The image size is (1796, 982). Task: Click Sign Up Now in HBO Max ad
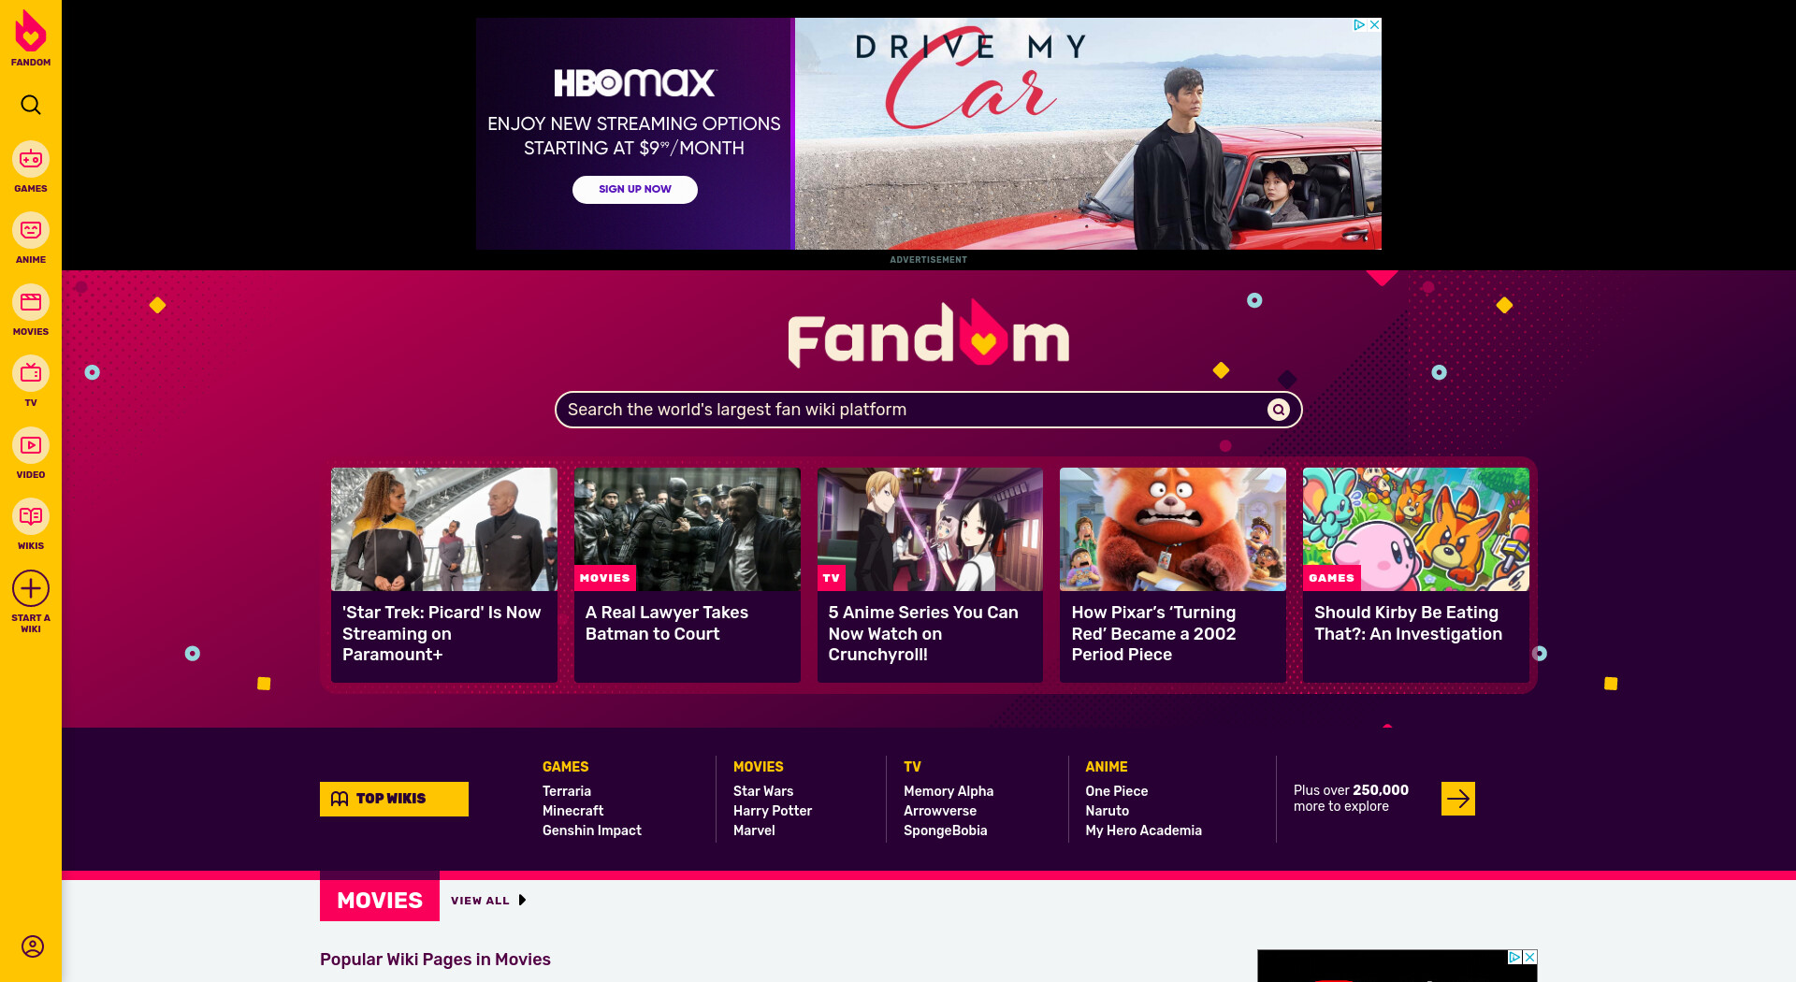(x=634, y=189)
